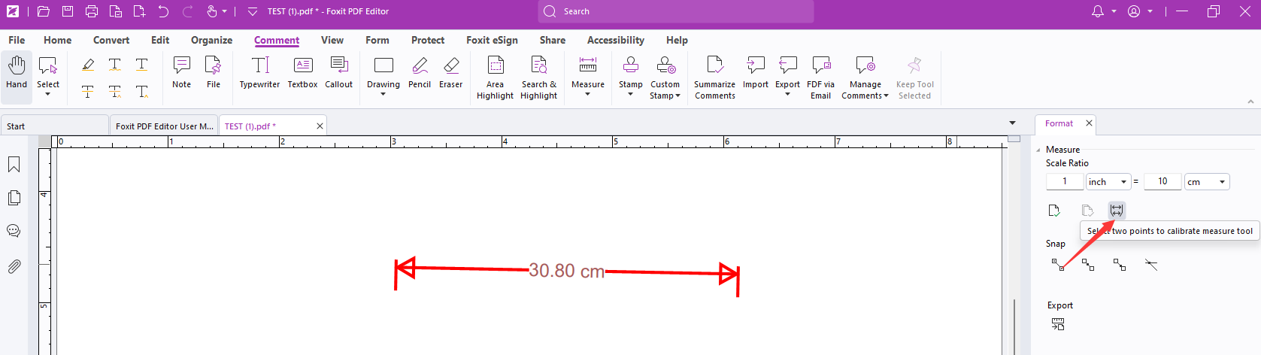Insert a Textbox annotation
The image size is (1261, 355).
click(303, 72)
